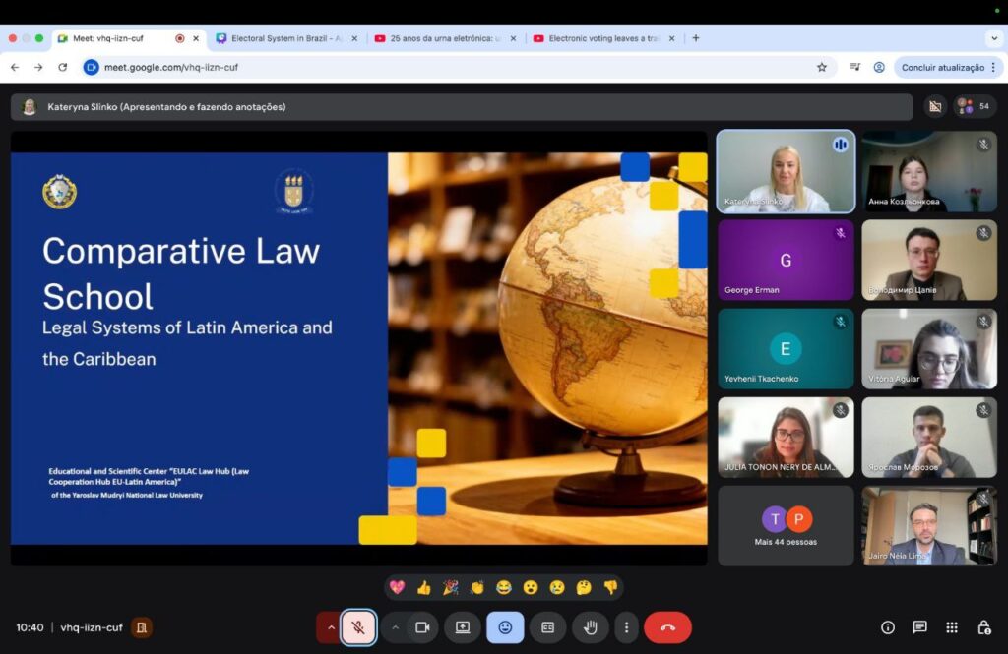Open the chat with everyone panel
Image resolution: width=1008 pixels, height=654 pixels.
(x=919, y=627)
